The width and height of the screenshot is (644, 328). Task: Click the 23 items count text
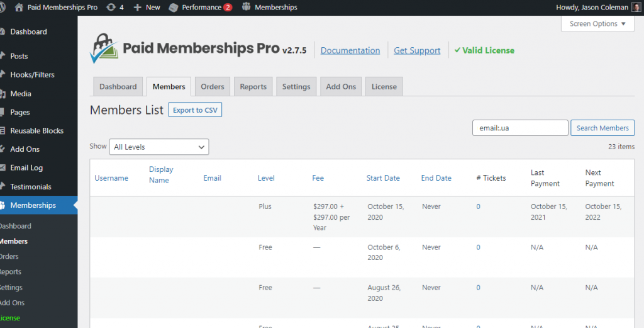[621, 146]
